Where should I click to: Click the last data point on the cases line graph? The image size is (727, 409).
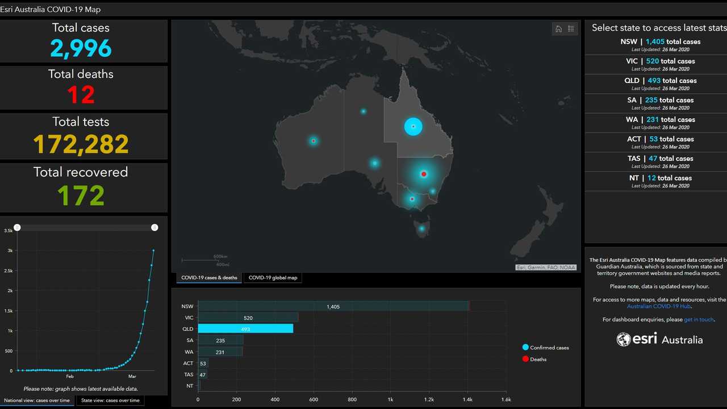(153, 250)
